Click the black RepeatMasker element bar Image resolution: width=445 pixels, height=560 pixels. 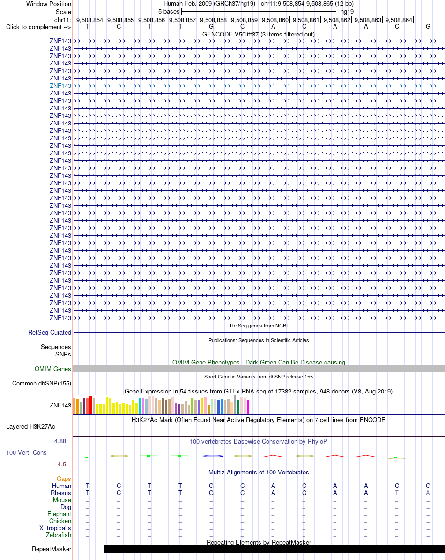tap(274, 549)
